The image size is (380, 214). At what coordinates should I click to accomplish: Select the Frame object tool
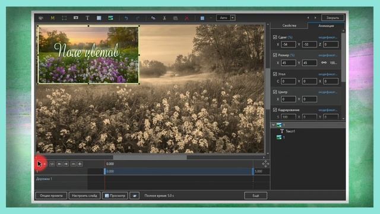click(64, 18)
